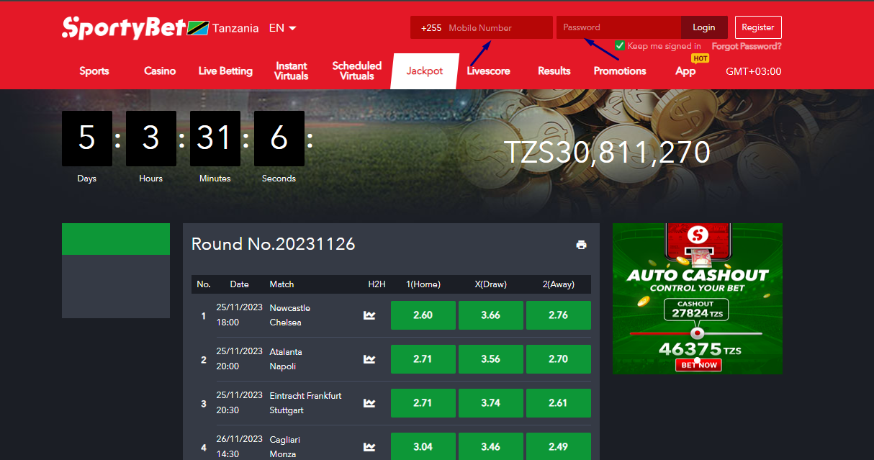Image resolution: width=874 pixels, height=460 pixels.
Task: Open the App download page
Action: (x=685, y=71)
